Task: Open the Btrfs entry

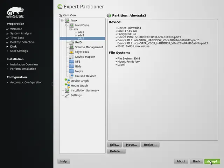Action: tap(78, 66)
